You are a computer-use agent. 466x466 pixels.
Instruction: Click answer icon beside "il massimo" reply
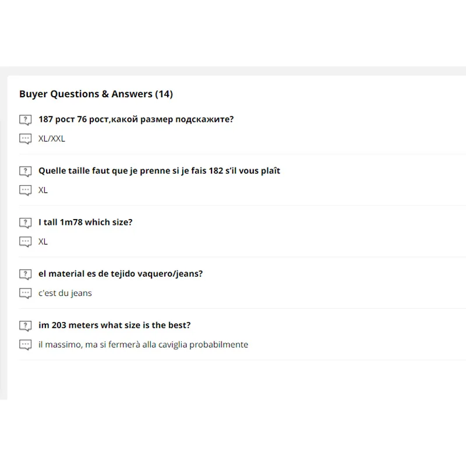coord(25,345)
